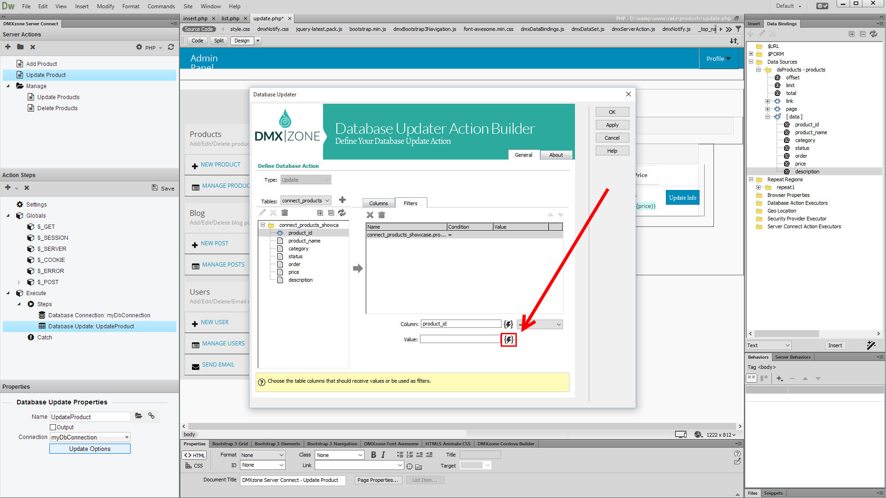Open the Modify menu
886x498 pixels.
[105, 6]
